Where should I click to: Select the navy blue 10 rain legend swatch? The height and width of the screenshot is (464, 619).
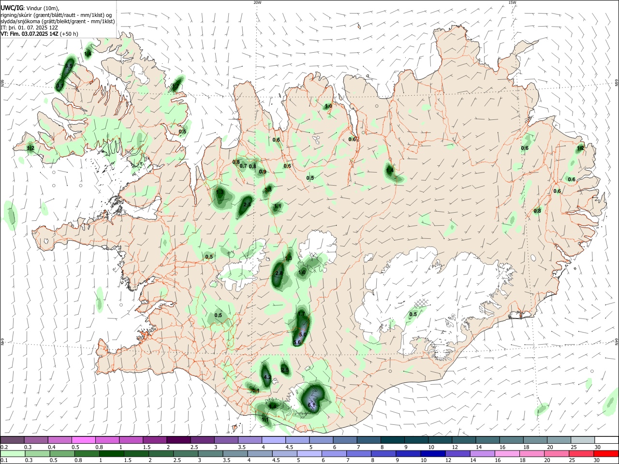tap(433, 453)
